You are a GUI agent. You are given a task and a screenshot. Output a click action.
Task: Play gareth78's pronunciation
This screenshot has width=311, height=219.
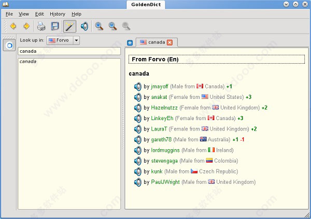[x=138, y=140]
